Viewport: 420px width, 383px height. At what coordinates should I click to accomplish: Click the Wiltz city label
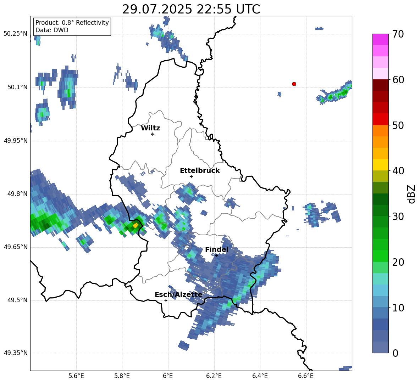click(150, 128)
